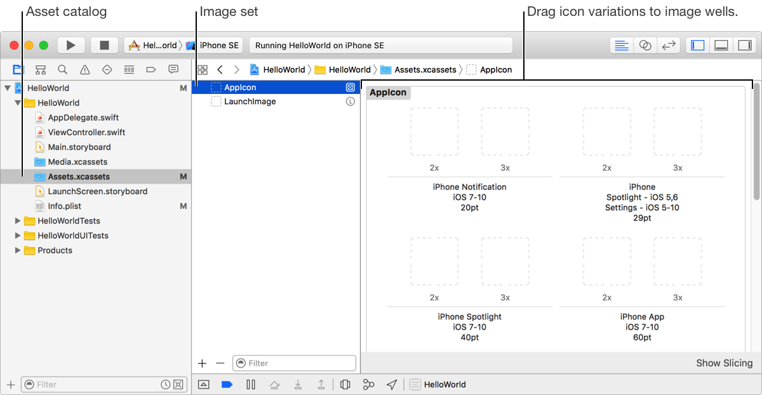This screenshot has height=395, width=762.
Task: Toggle the recent files filter clock icon
Action: click(166, 384)
